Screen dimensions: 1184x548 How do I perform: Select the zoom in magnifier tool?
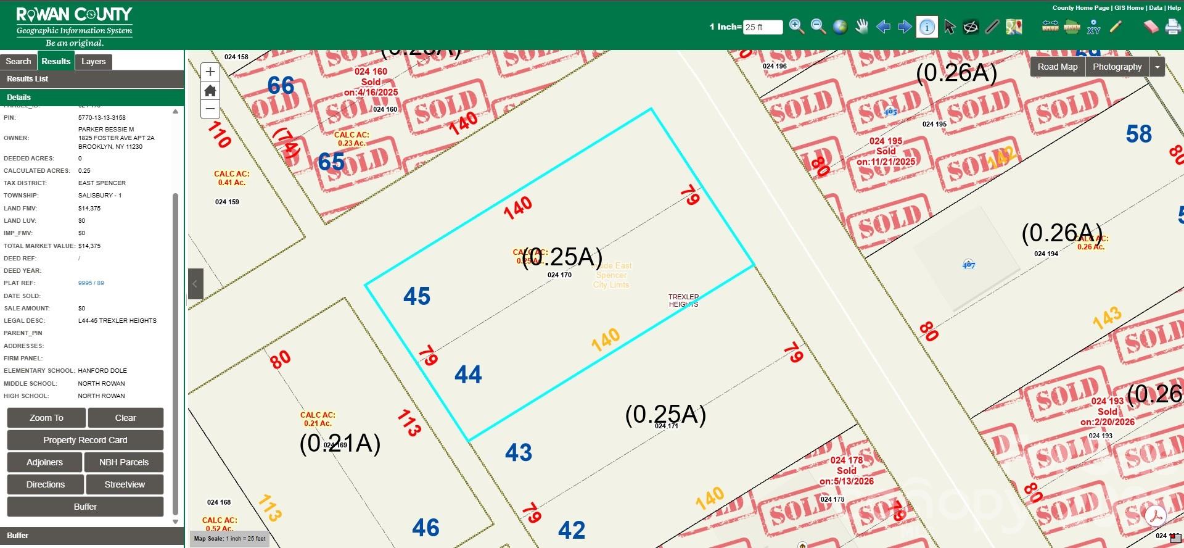pyautogui.click(x=797, y=27)
